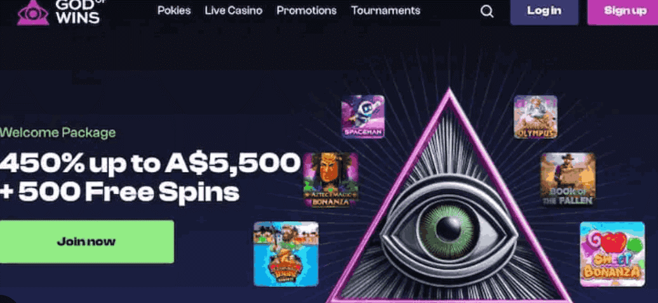Viewport: 658px width, 303px height.
Task: Click the + 500 Free Spins text
Action: (x=119, y=192)
